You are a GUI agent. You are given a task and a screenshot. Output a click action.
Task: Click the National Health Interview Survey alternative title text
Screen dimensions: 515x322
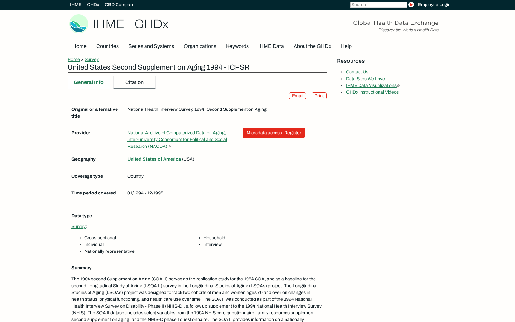(197, 109)
